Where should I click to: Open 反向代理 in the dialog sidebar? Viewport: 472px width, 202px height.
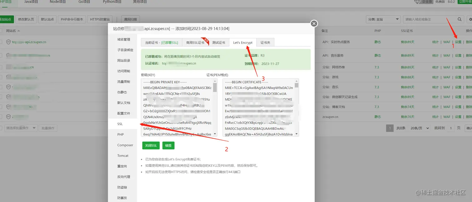122,177
